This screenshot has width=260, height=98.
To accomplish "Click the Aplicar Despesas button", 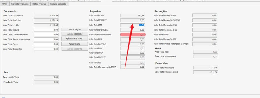I will click(x=75, y=34).
